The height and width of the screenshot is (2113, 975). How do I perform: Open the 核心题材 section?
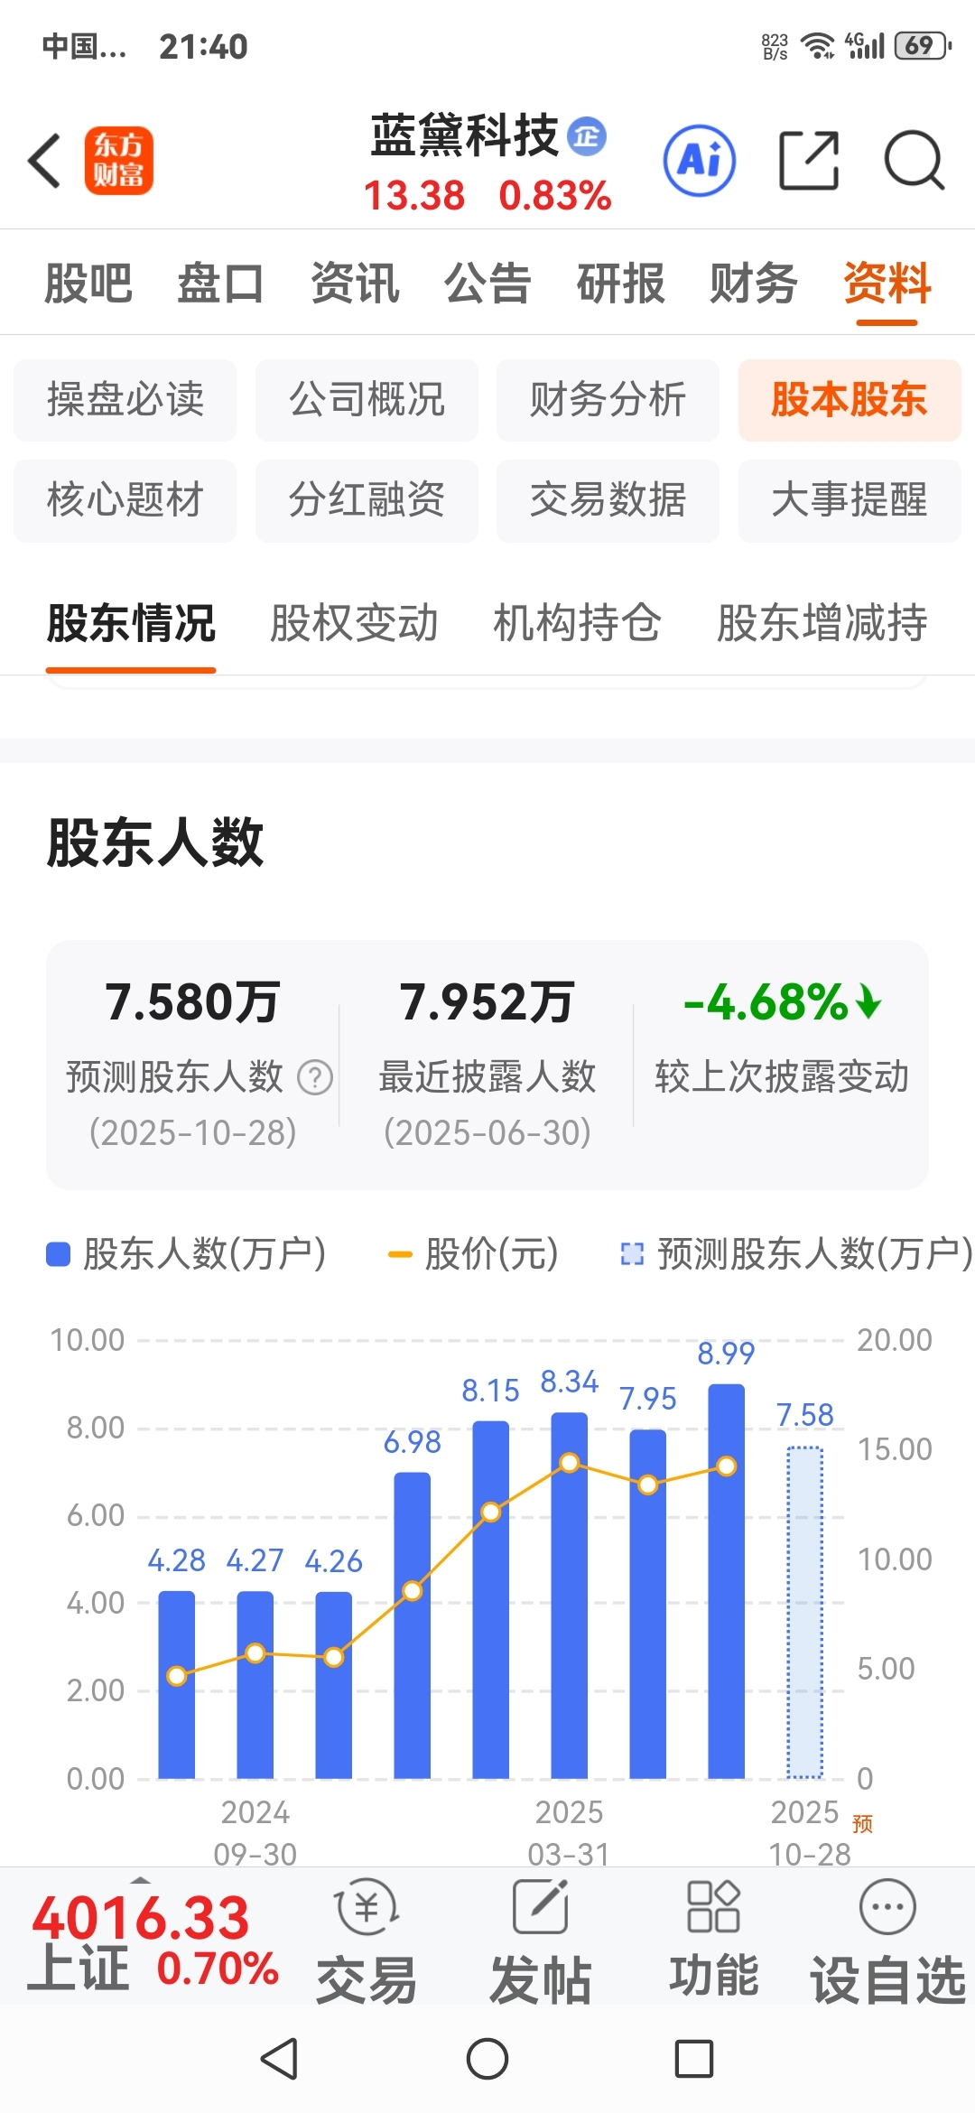[125, 500]
